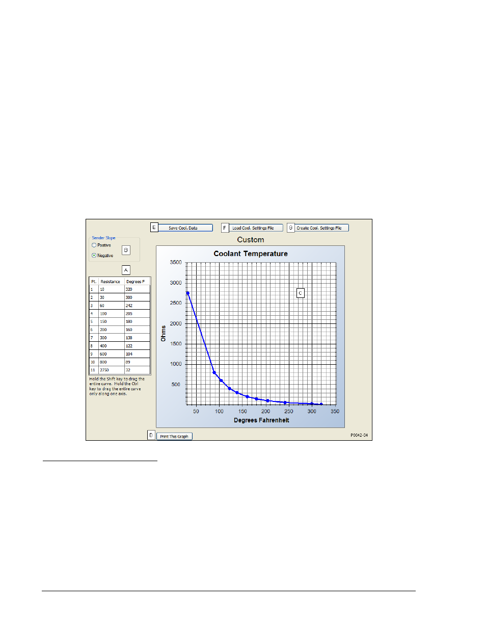Click the 350 value on Fahrenheit axis
This screenshot has height=630, width=486.
click(x=335, y=411)
